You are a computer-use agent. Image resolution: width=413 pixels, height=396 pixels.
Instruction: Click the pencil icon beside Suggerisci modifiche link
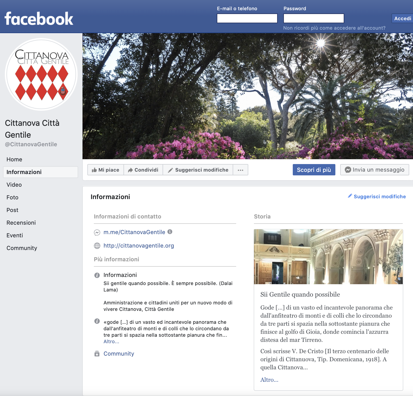tap(350, 196)
